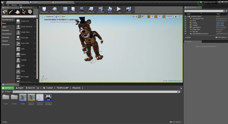Expand the Filters dropdown in Content Browser
228x124 pixels.
click(8, 92)
